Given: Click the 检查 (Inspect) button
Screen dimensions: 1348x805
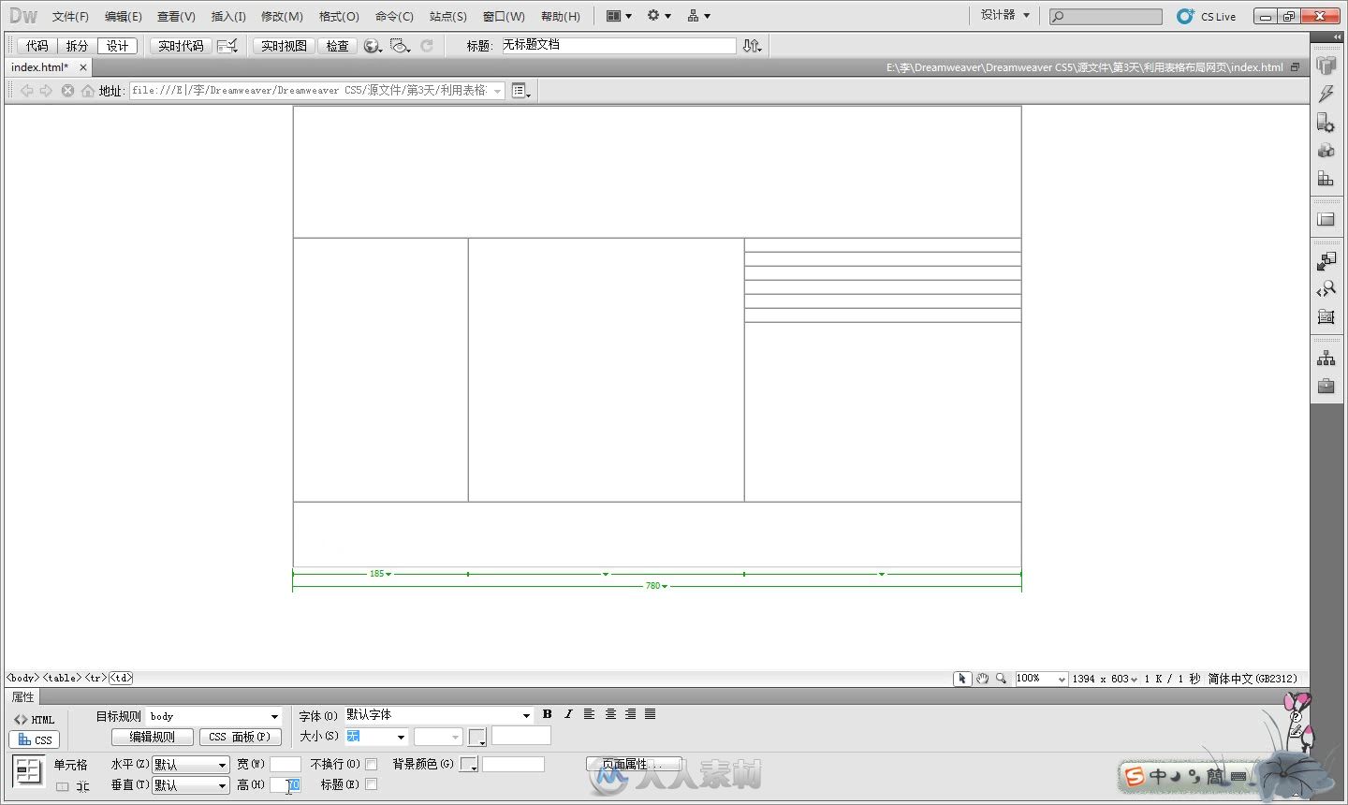Looking at the screenshot, I should [337, 46].
